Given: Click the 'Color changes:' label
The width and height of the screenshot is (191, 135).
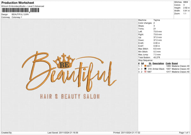Looking at the screenshot, I should coord(145,23).
